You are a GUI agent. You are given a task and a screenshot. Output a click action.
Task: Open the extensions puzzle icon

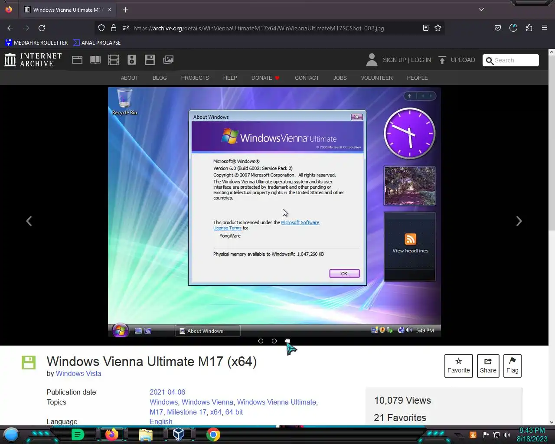529,28
